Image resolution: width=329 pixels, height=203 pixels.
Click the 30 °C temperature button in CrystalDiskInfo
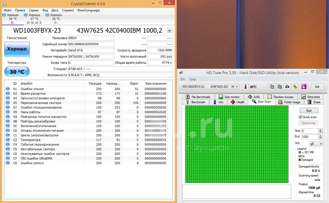tap(17, 72)
